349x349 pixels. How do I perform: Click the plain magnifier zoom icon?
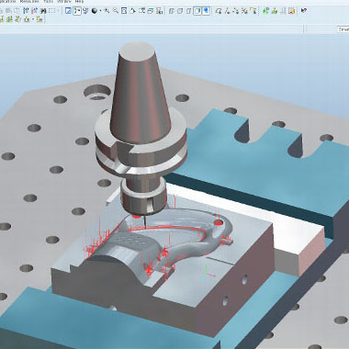tap(116, 11)
